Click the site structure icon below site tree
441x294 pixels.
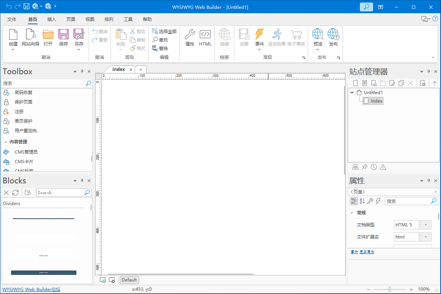(355, 167)
